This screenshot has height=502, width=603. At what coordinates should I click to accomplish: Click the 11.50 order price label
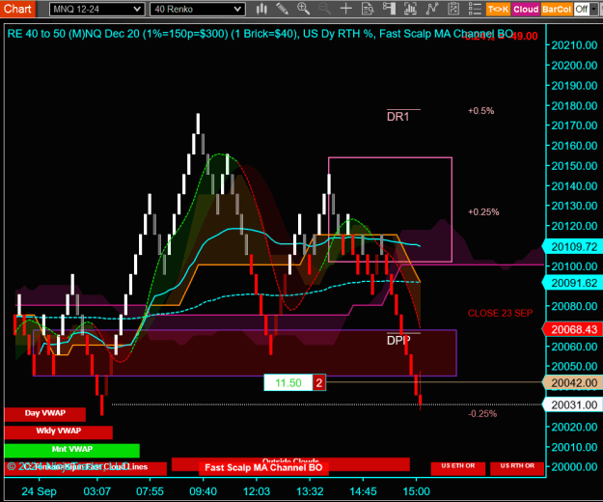[x=288, y=382]
